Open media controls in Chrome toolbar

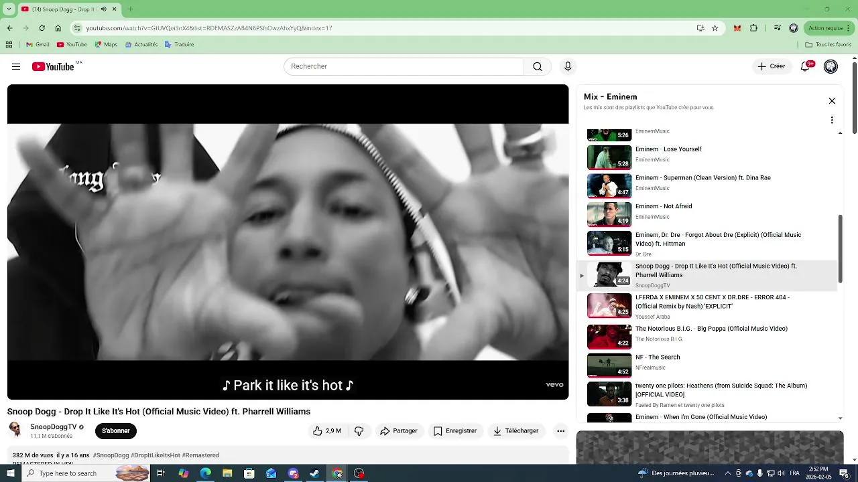tap(777, 28)
